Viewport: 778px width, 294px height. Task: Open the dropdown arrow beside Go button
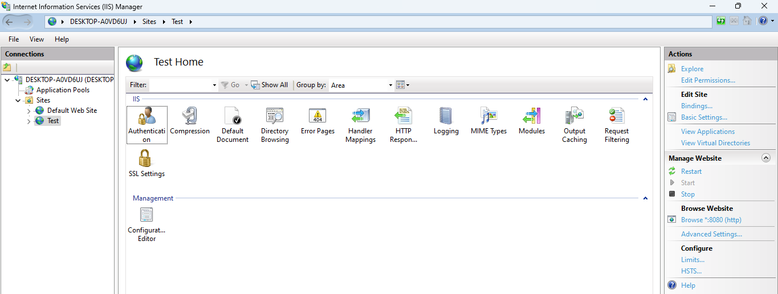[246, 85]
